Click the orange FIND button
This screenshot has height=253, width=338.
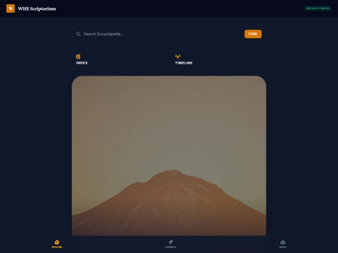(253, 34)
